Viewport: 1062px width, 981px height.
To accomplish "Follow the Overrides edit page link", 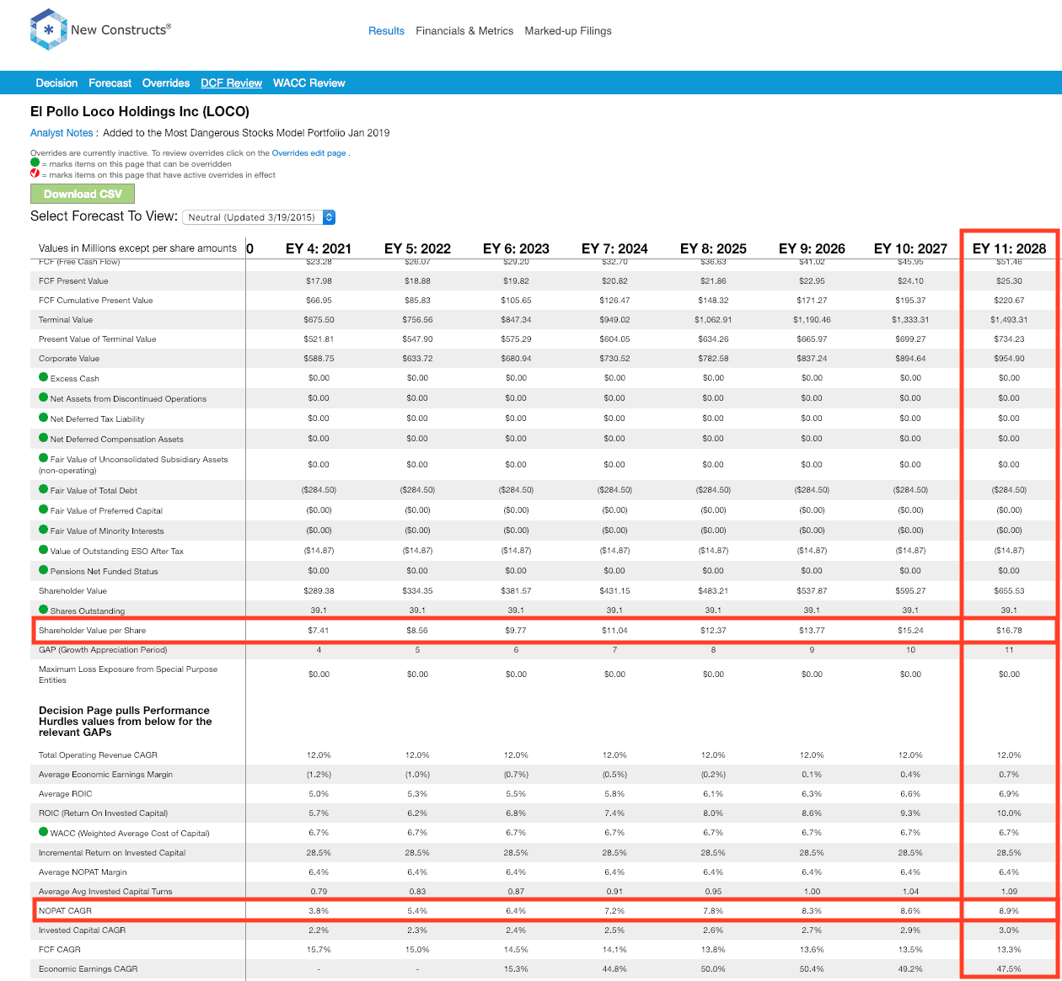I will tap(308, 153).
